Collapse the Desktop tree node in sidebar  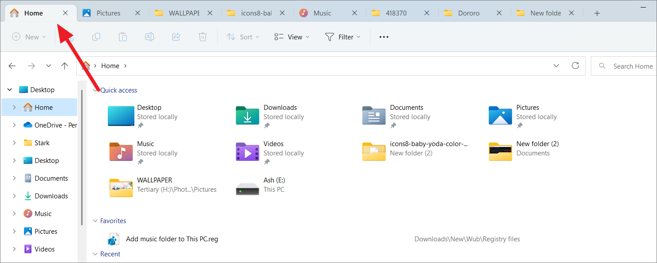coord(10,90)
